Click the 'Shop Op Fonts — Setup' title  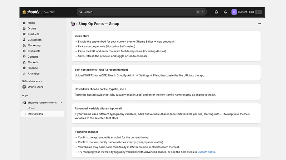pyautogui.click(x=99, y=23)
